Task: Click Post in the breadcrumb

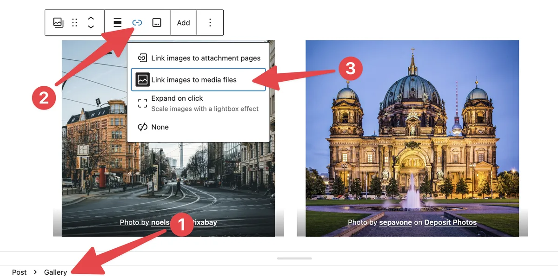Action: [20, 272]
